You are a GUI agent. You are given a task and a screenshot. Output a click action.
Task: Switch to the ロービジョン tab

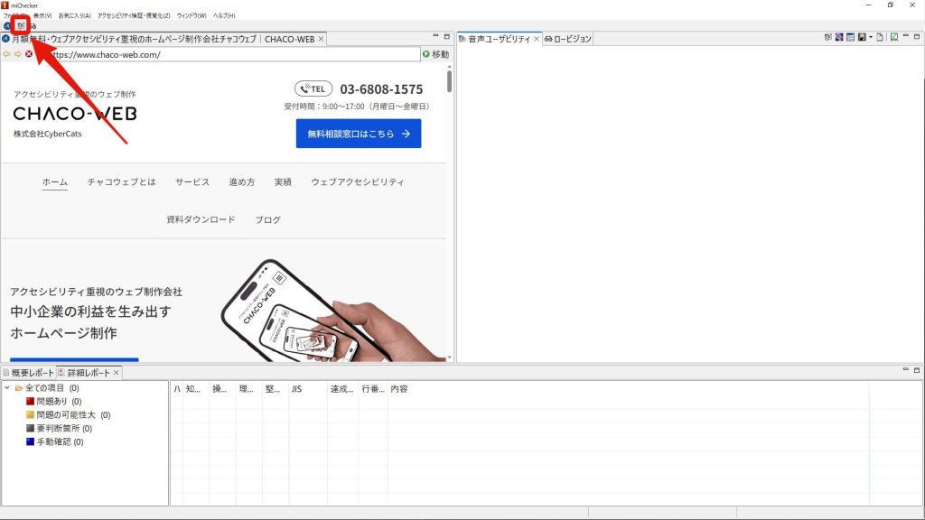567,39
